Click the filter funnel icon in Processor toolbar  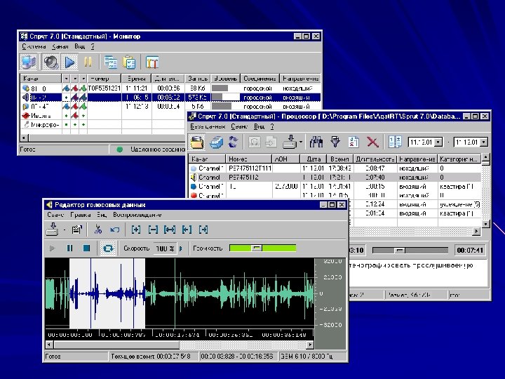click(335, 142)
